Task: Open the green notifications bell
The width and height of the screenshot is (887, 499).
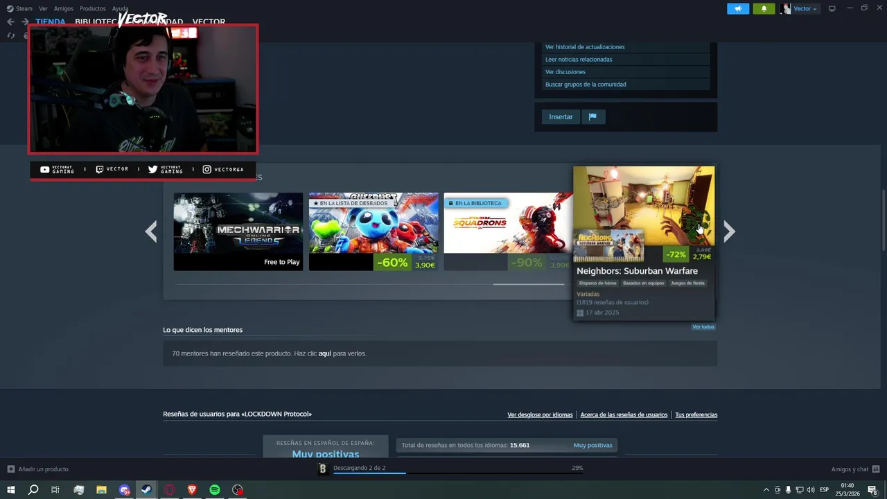Action: (x=764, y=8)
